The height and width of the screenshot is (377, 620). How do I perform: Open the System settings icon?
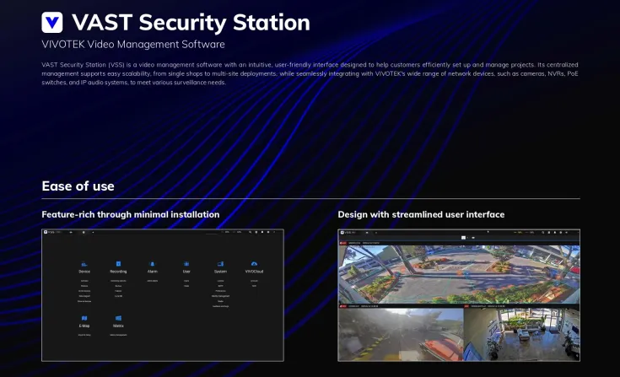(220, 264)
